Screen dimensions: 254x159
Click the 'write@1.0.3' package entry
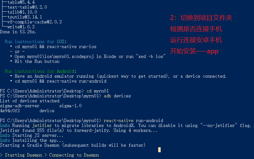(21, 27)
